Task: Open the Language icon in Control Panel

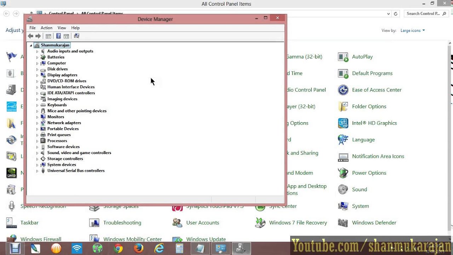Action: 343,140
